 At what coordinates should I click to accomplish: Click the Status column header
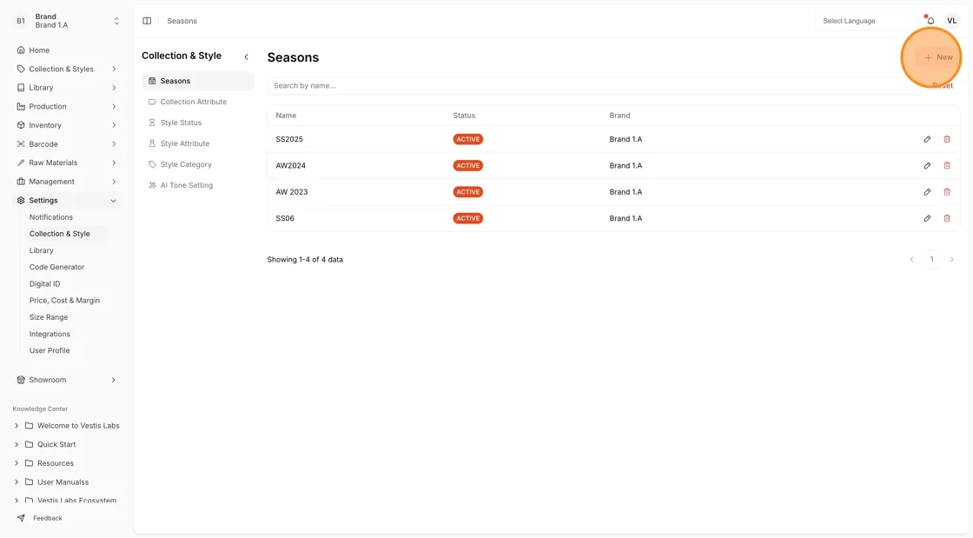(464, 116)
